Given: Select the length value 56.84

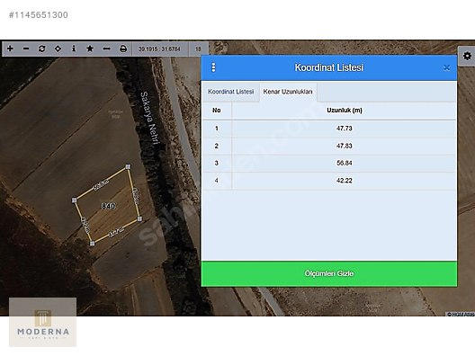Looking at the screenshot, I should (x=345, y=164).
